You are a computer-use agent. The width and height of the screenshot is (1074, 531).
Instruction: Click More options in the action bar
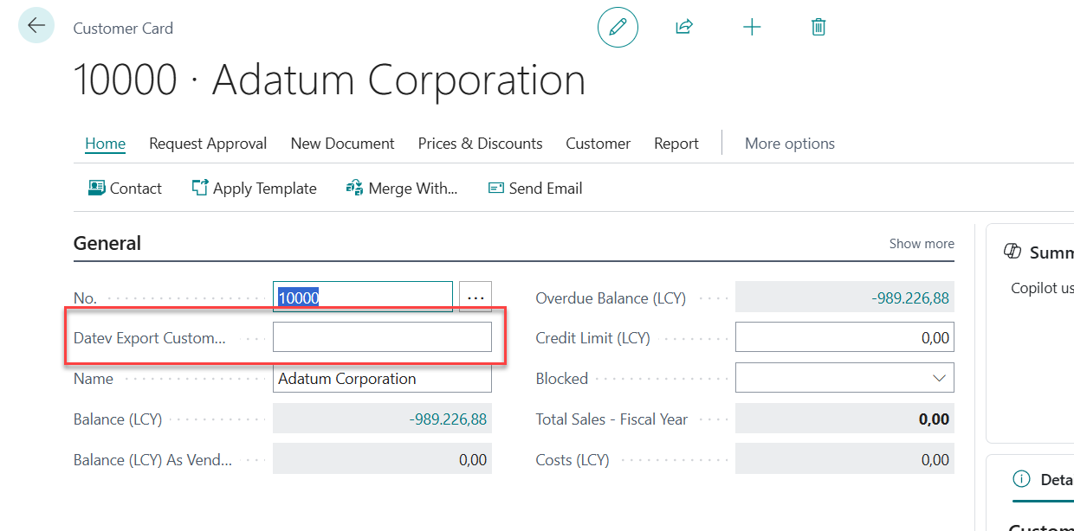tap(789, 144)
